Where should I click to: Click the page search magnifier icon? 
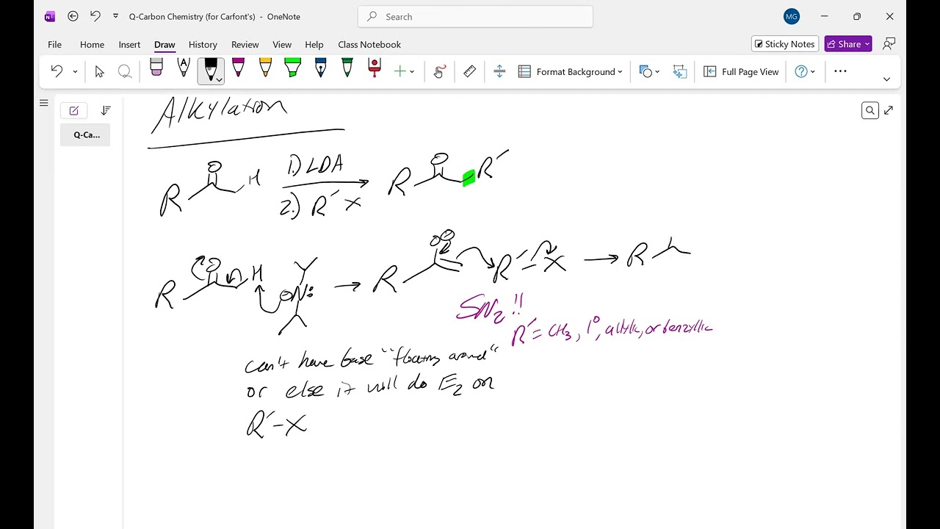(x=870, y=110)
